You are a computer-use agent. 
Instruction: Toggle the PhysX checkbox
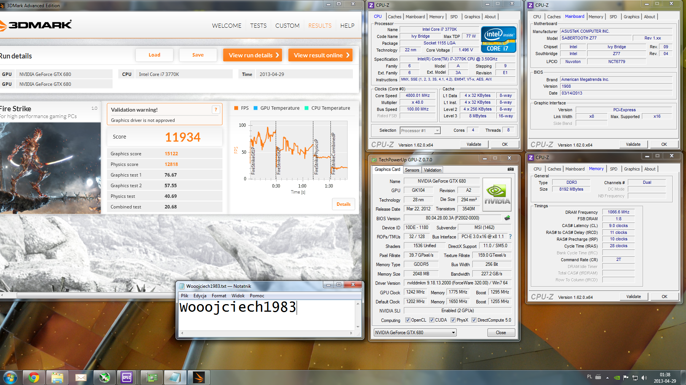(453, 320)
